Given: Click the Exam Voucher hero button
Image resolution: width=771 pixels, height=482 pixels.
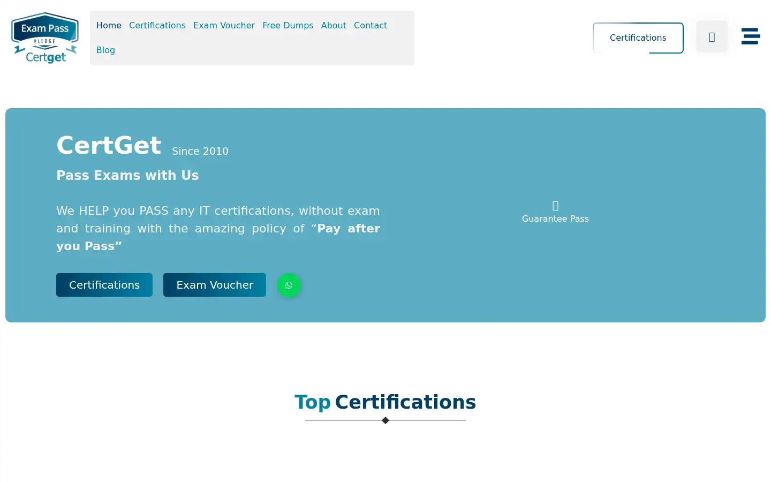Looking at the screenshot, I should pos(215,285).
